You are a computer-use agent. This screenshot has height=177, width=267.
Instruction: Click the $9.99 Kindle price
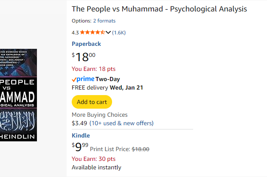tap(80, 147)
